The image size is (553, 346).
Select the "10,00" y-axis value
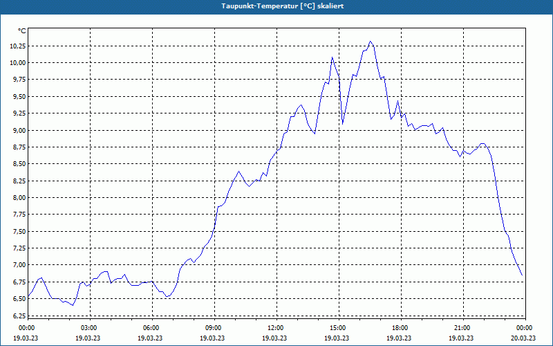click(19, 63)
